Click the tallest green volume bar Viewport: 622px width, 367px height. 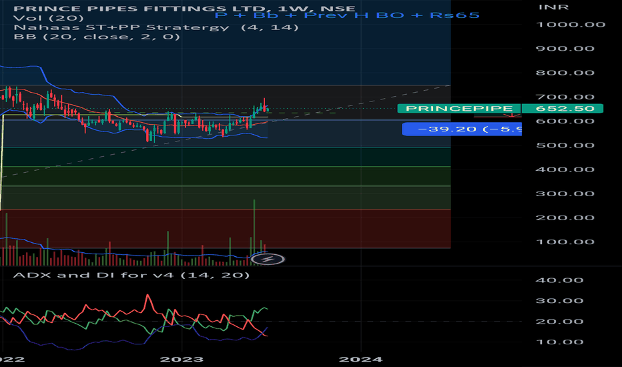click(x=254, y=232)
